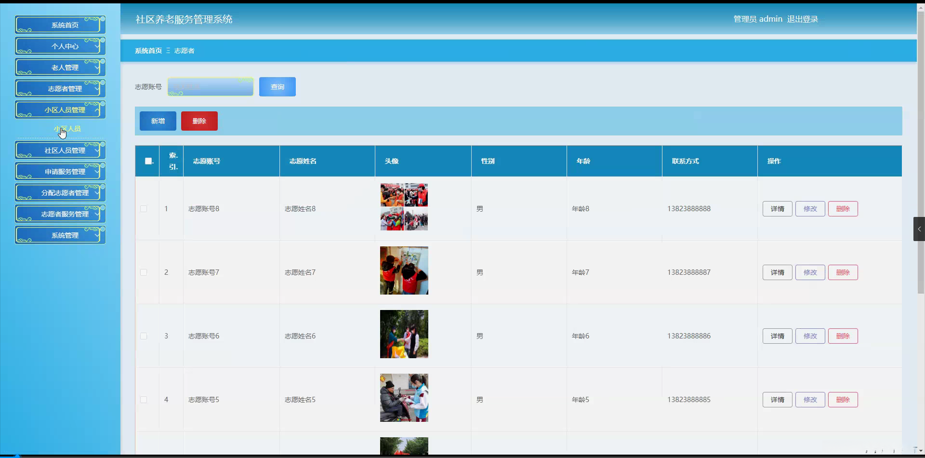Viewport: 925px width, 458px height.
Task: Click the 管理员 admin user label
Action: 758,19
